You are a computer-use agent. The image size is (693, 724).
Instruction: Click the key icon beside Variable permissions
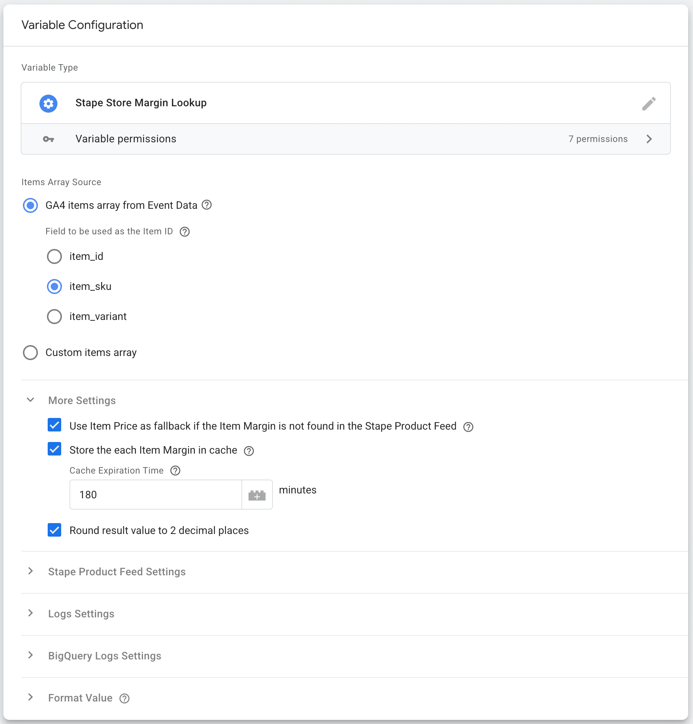[x=48, y=139]
